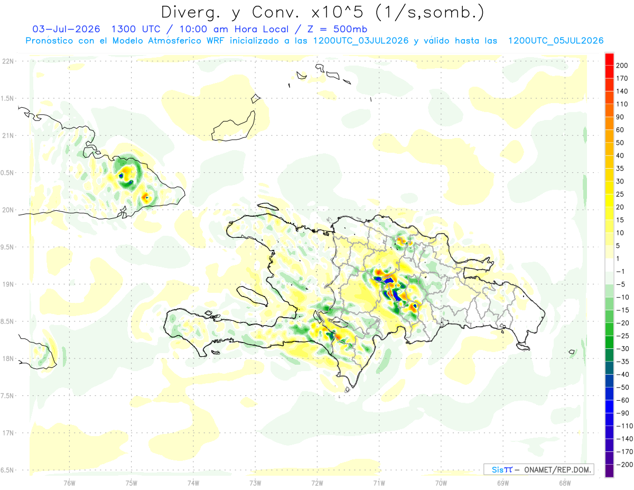This screenshot has height=490, width=634.
Task: Click the colorbar value -15
Action: point(622,310)
